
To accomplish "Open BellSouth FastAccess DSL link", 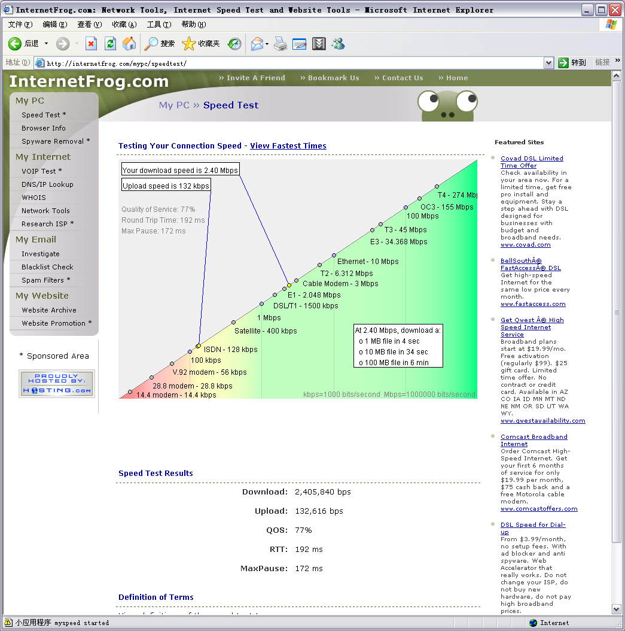I will point(531,264).
